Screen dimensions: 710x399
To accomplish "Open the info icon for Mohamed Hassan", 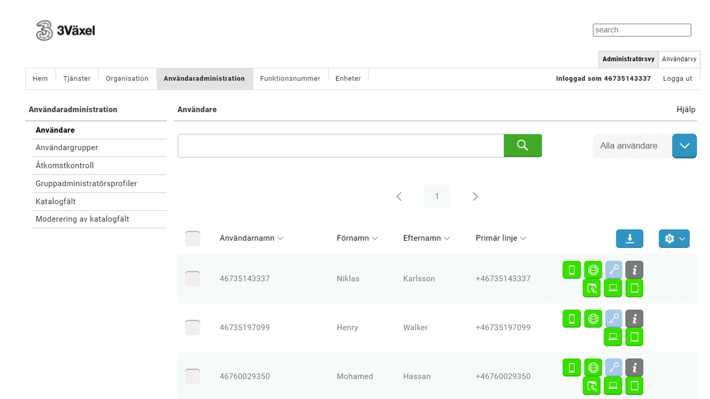I will pyautogui.click(x=634, y=367).
